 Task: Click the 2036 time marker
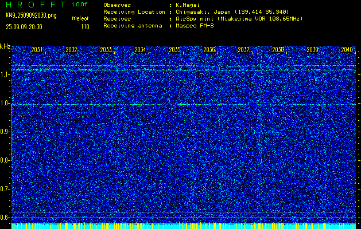pyautogui.click(x=209, y=50)
